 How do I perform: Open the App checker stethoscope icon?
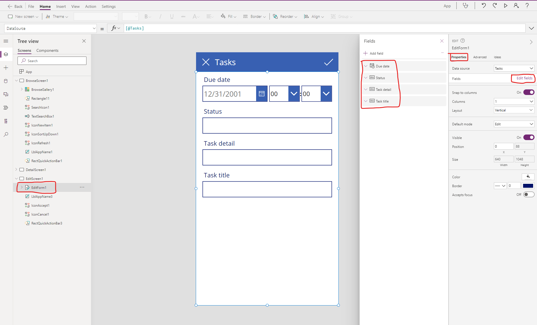pos(465,6)
